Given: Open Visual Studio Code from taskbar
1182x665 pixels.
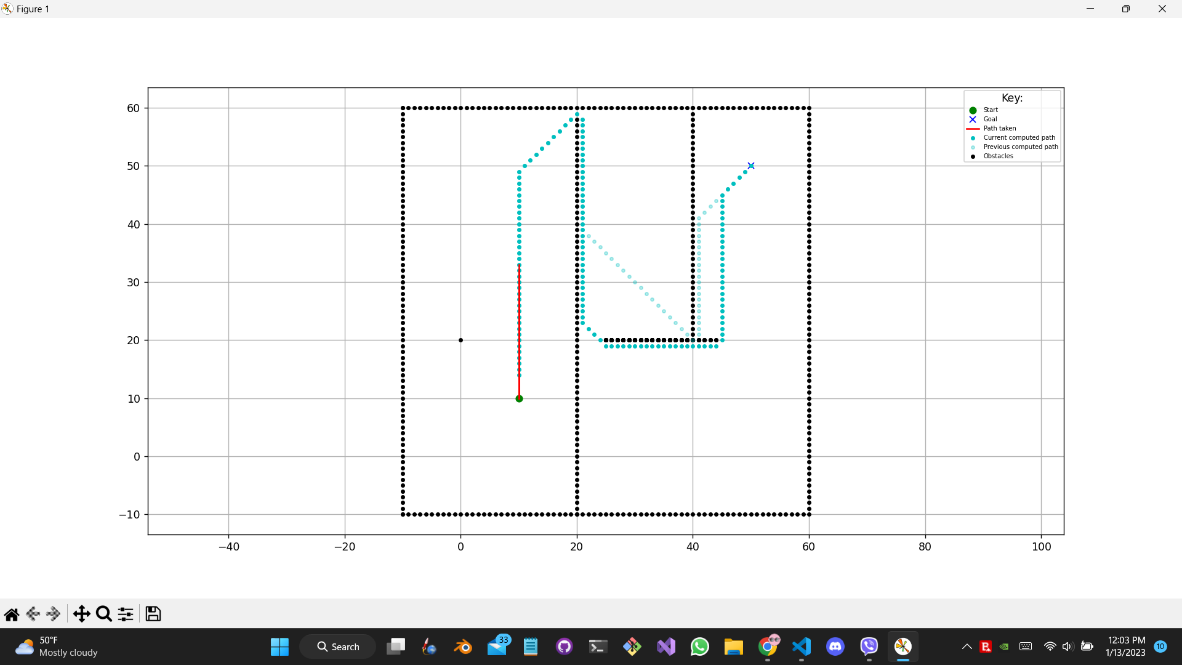Looking at the screenshot, I should coord(802,647).
